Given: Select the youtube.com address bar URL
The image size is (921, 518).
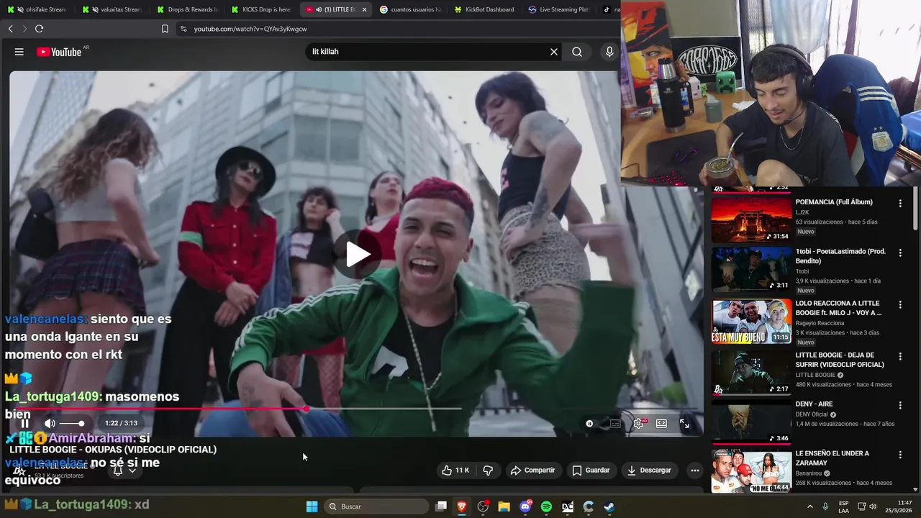Looking at the screenshot, I should pyautogui.click(x=250, y=29).
